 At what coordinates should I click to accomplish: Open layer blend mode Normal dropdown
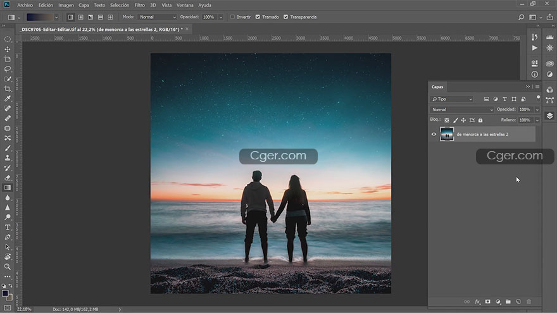[462, 109]
